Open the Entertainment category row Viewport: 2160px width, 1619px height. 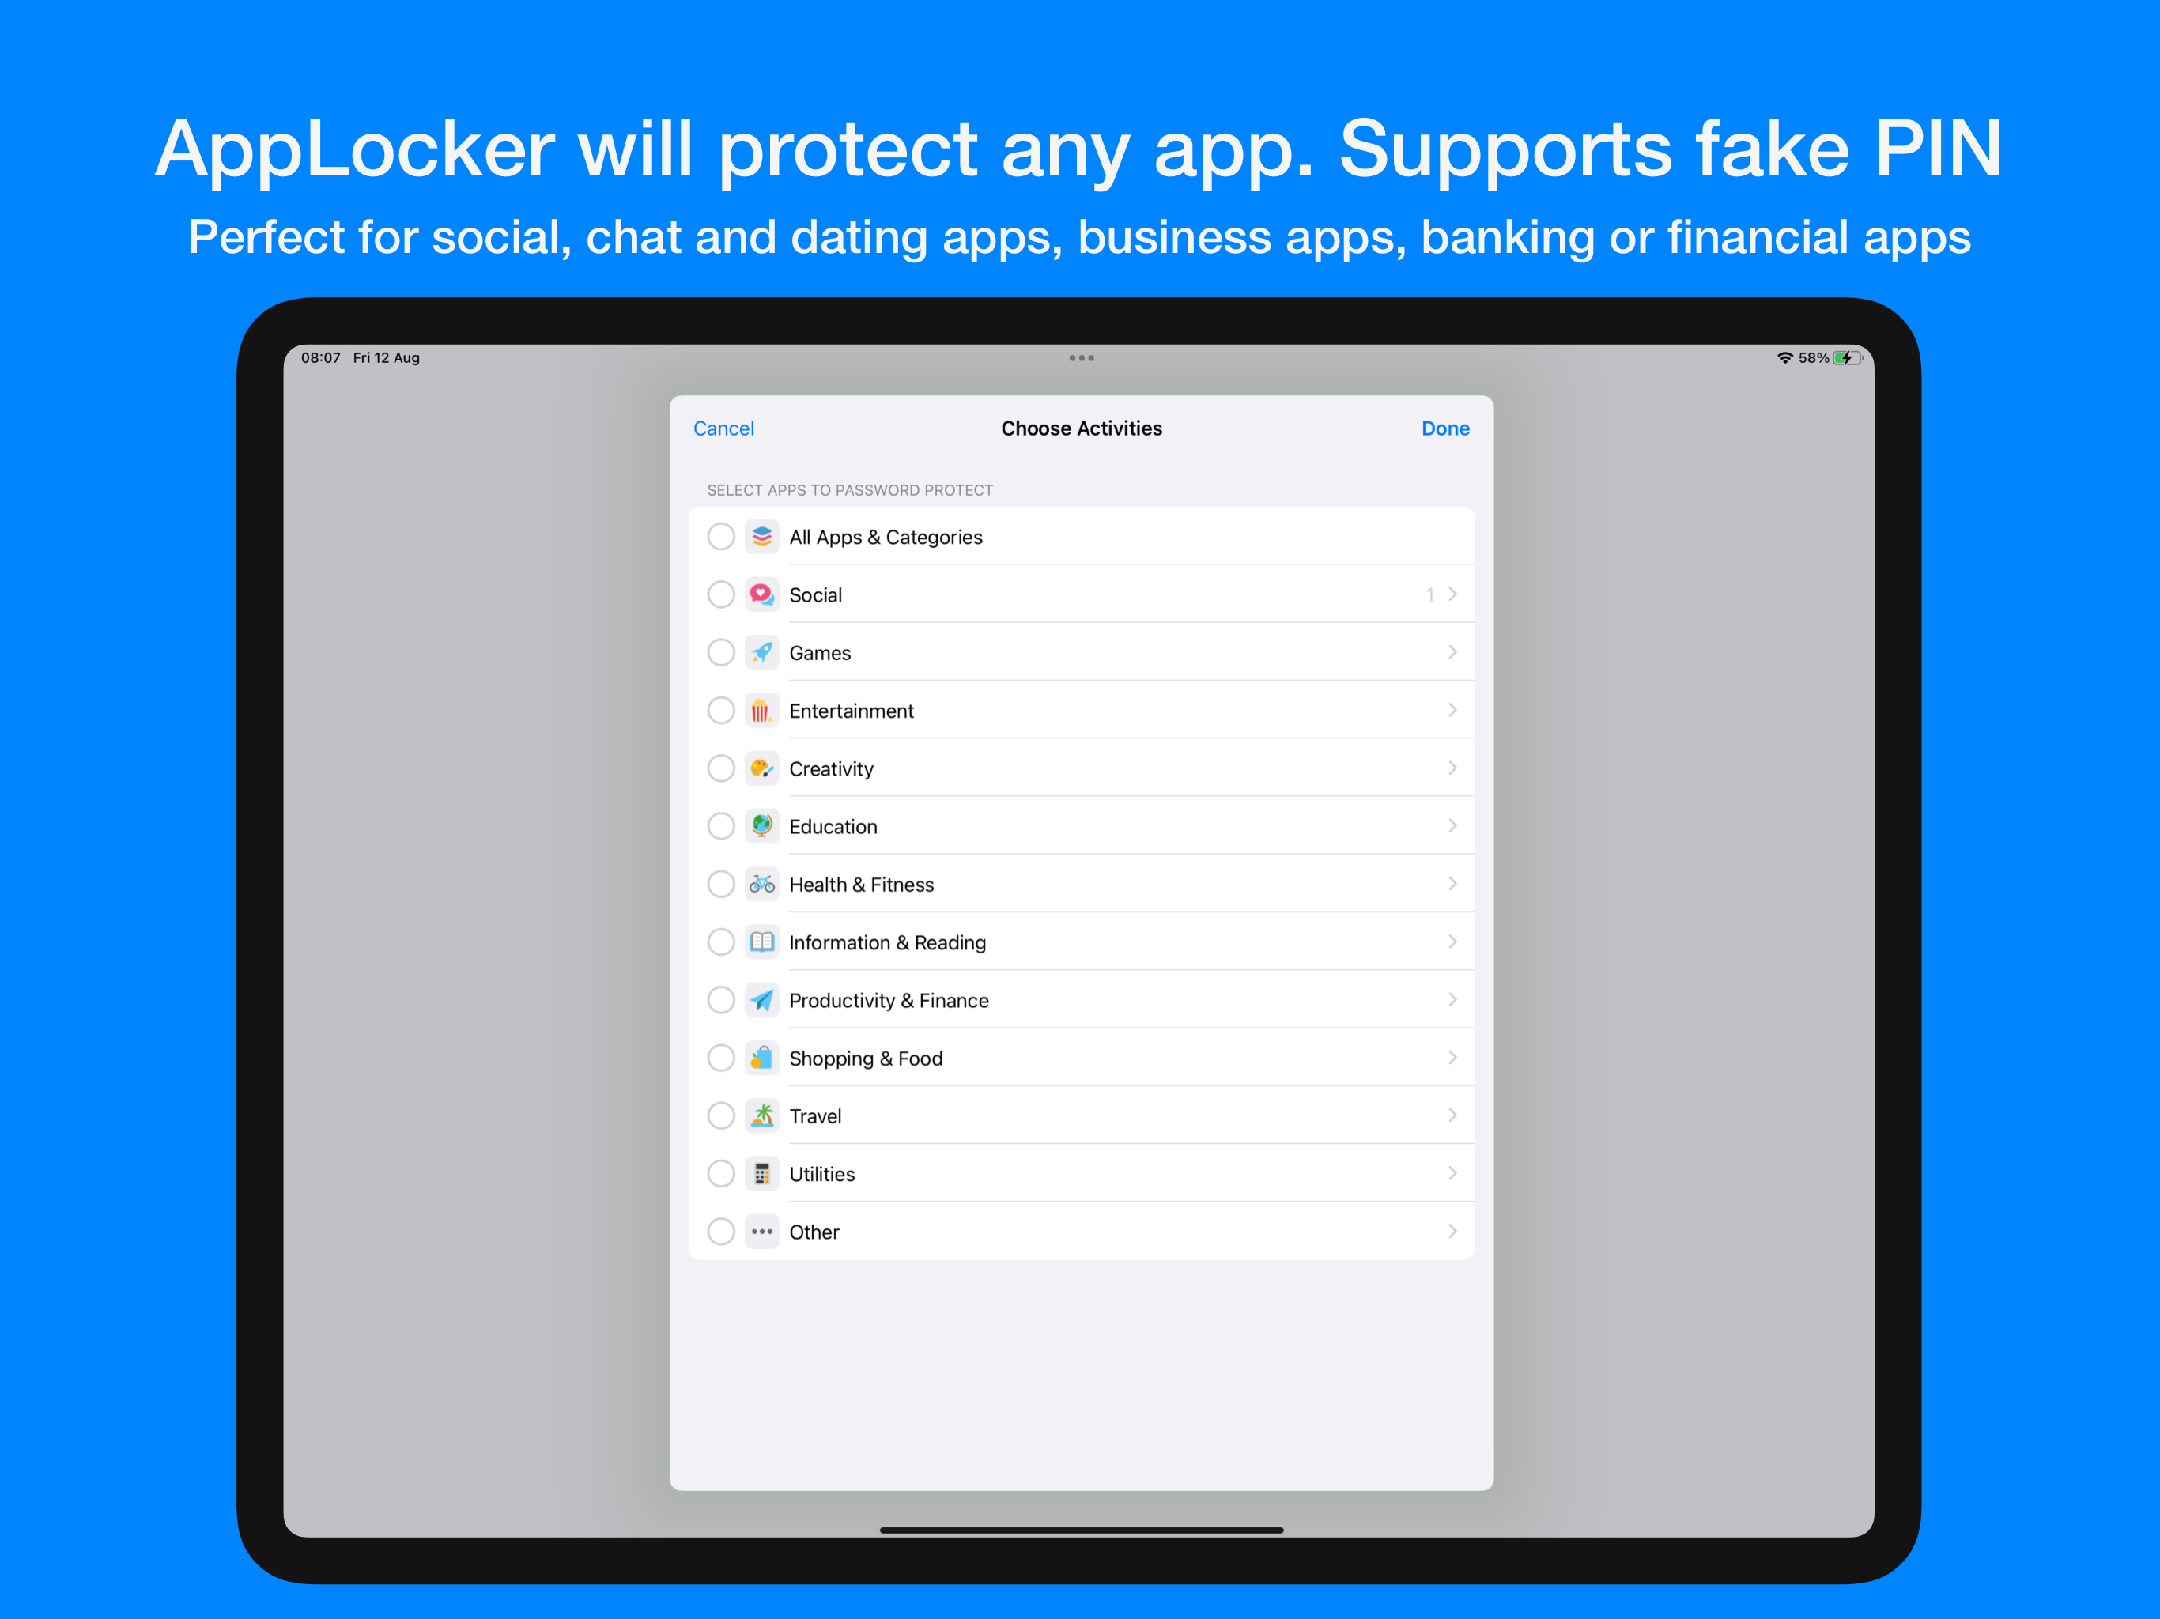pyautogui.click(x=1081, y=710)
